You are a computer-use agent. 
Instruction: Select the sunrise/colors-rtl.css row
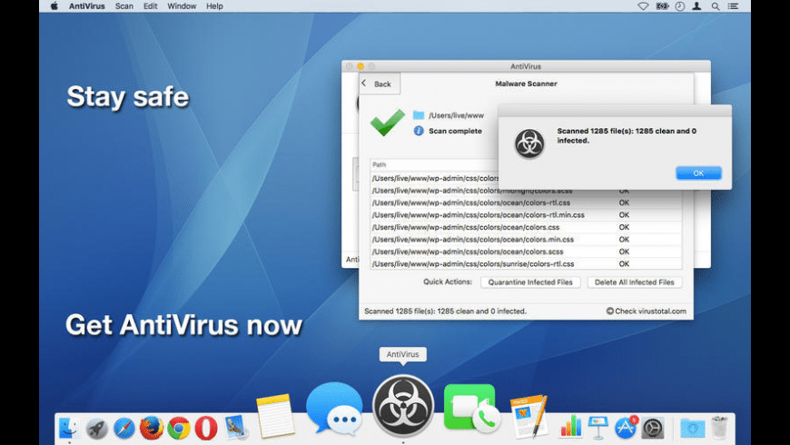point(526,263)
